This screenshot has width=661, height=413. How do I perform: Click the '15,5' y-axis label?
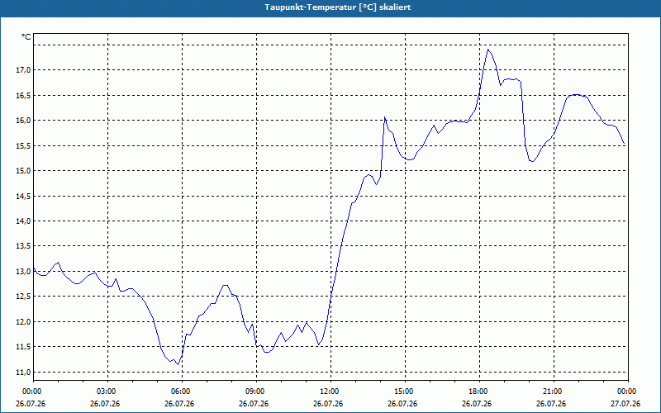tap(23, 146)
